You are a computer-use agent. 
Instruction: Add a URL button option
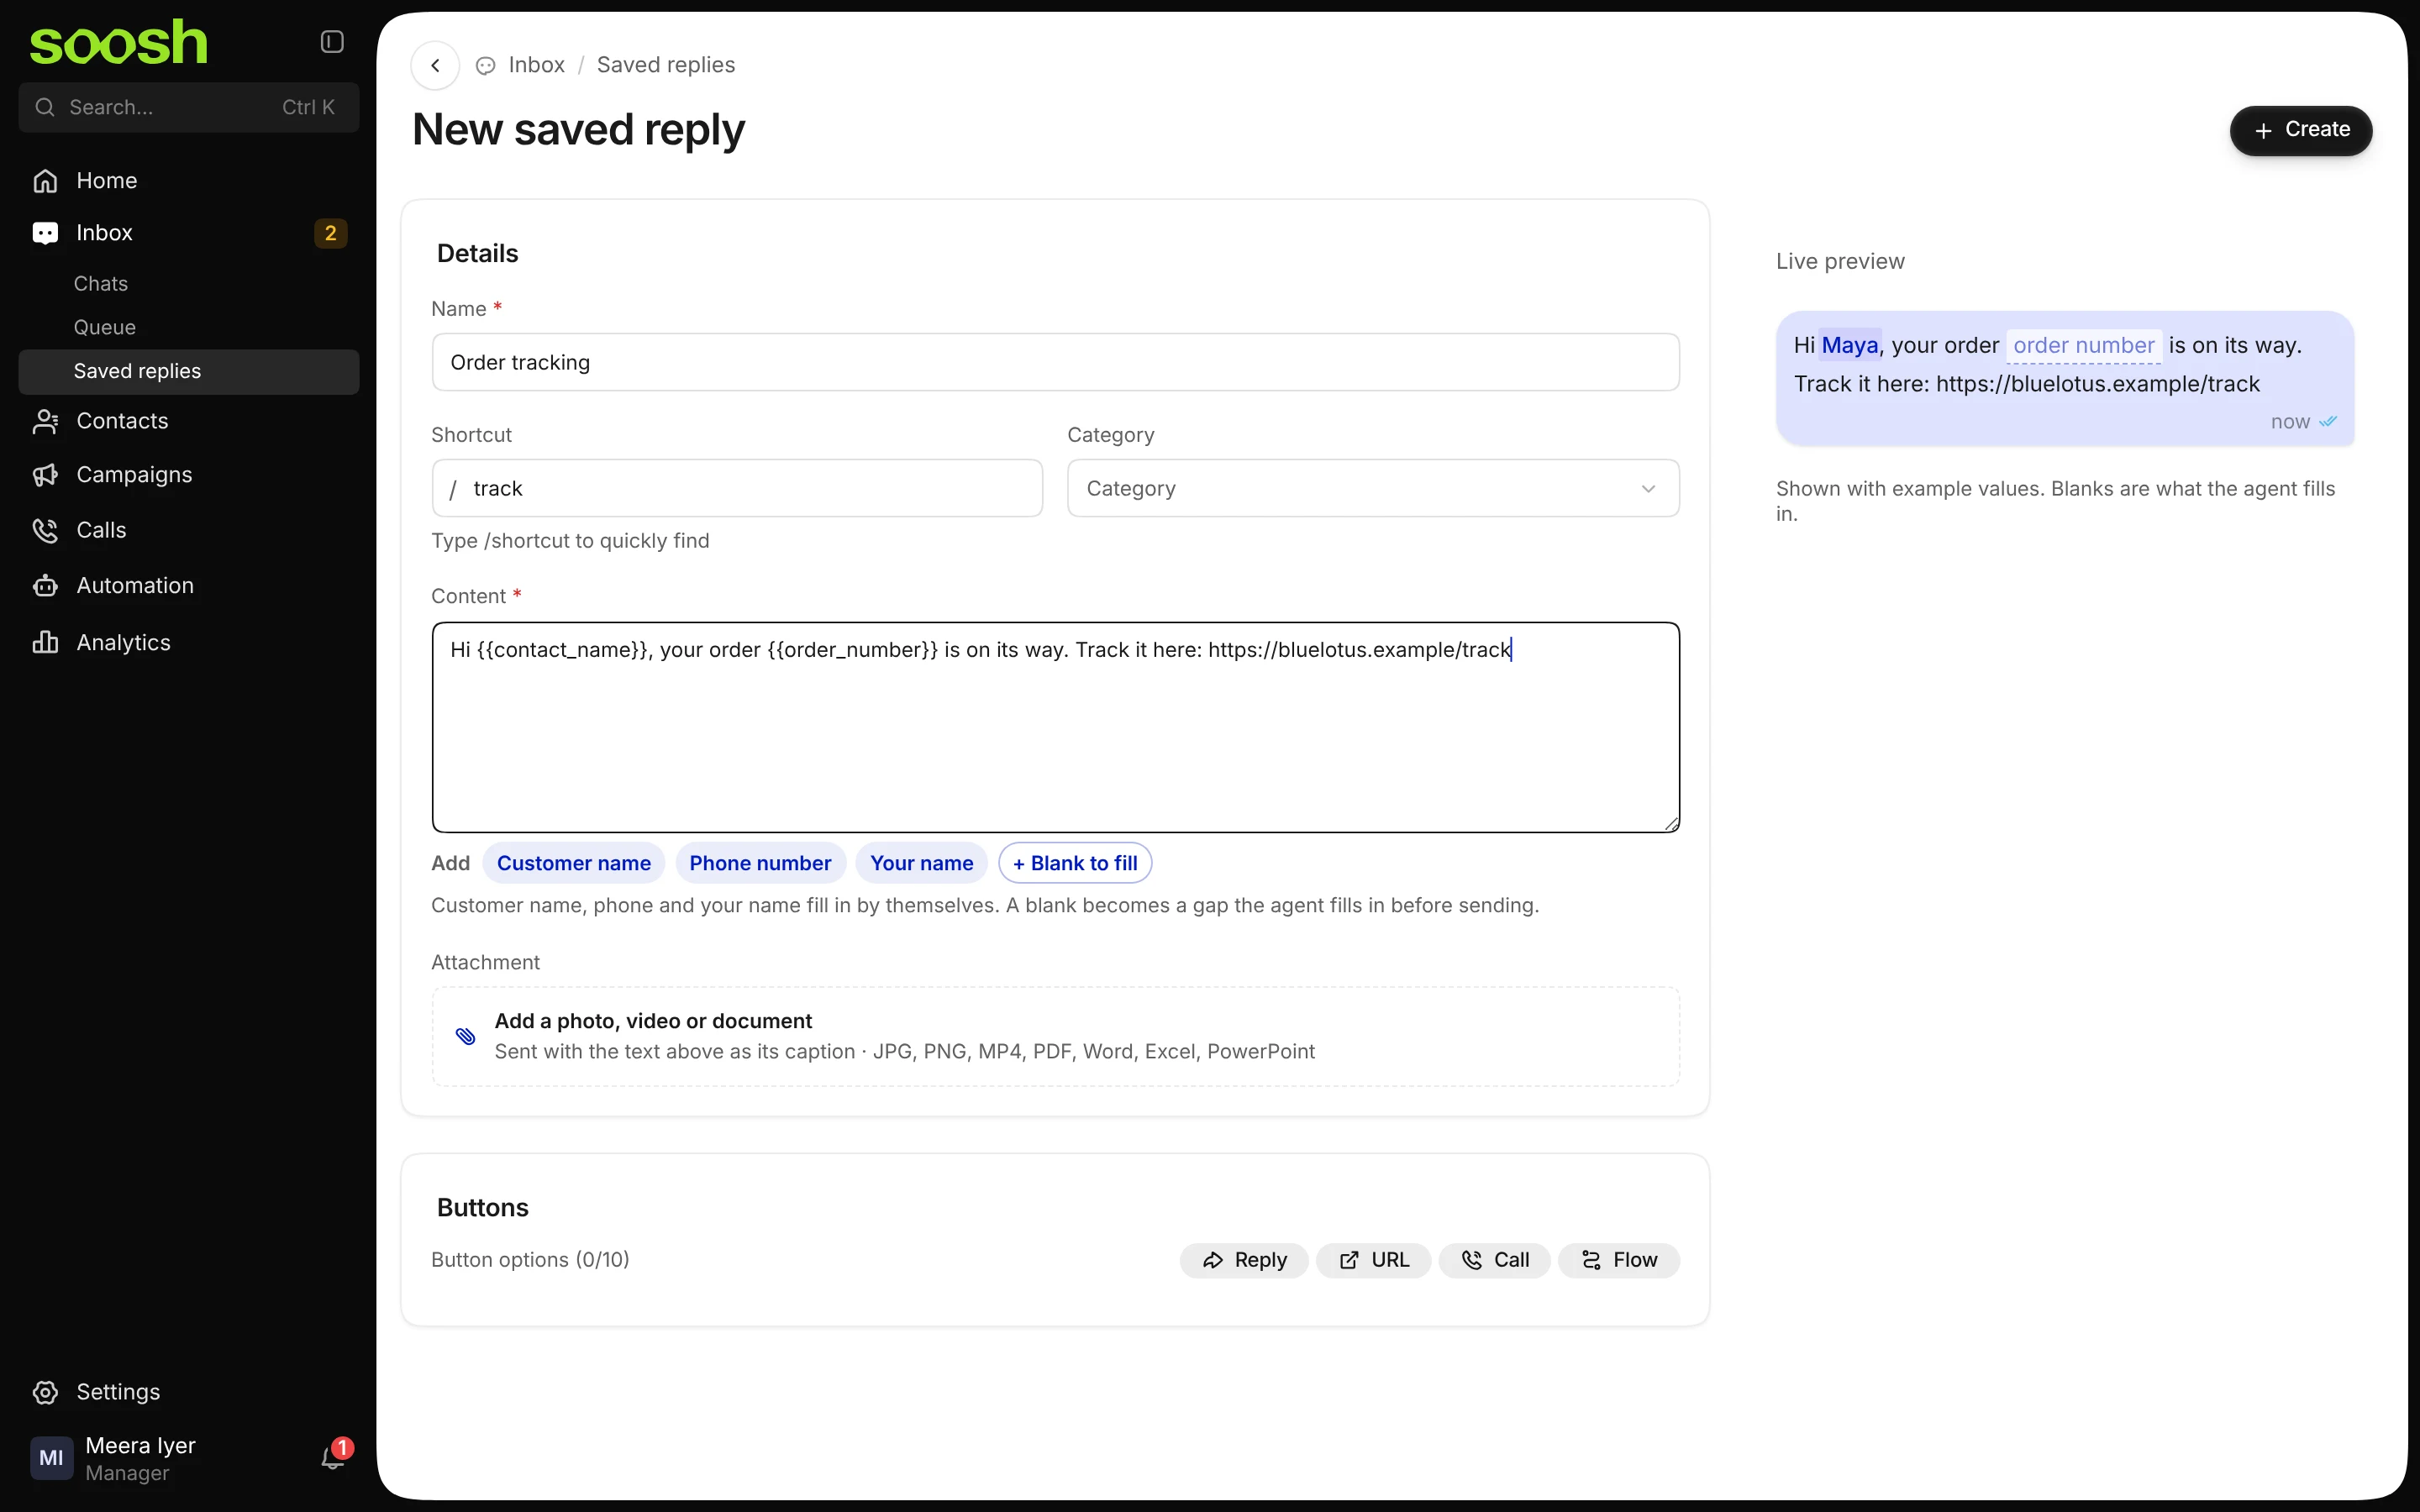pos(1373,1260)
